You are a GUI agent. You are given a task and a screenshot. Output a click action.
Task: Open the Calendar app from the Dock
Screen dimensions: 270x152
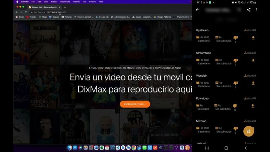107,147
